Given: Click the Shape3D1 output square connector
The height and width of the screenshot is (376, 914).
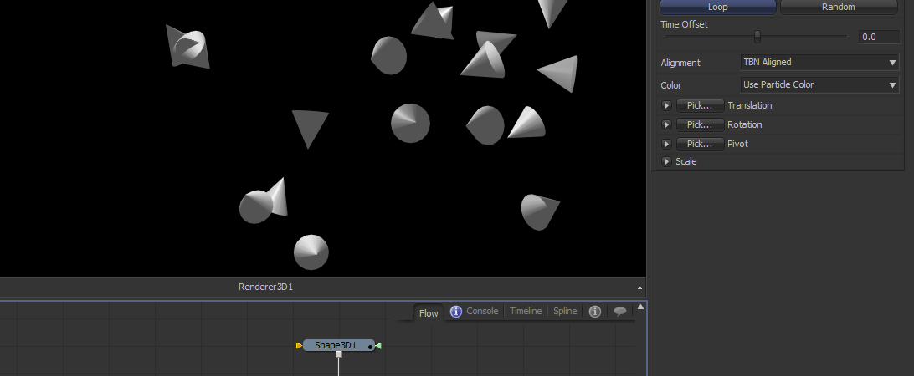Looking at the screenshot, I should (x=339, y=354).
